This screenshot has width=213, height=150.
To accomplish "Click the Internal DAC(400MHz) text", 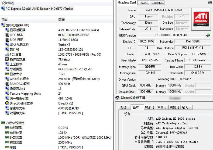I will point(171,133).
